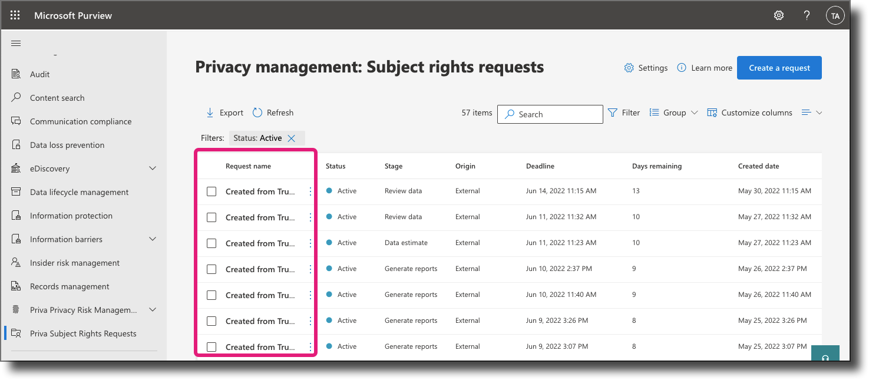Open Communication compliance
This screenshot has height=380, width=869.
[x=80, y=121]
